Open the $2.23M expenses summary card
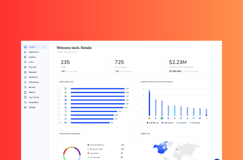This screenshot has height=160, width=243. [x=190, y=66]
